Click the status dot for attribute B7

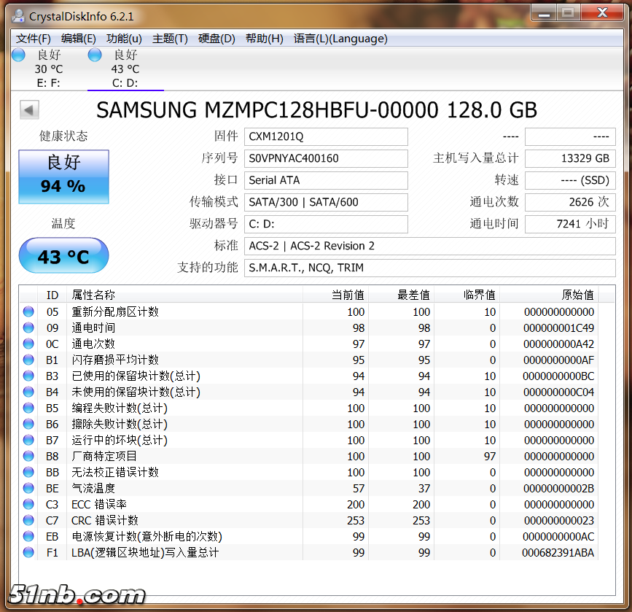[28, 440]
